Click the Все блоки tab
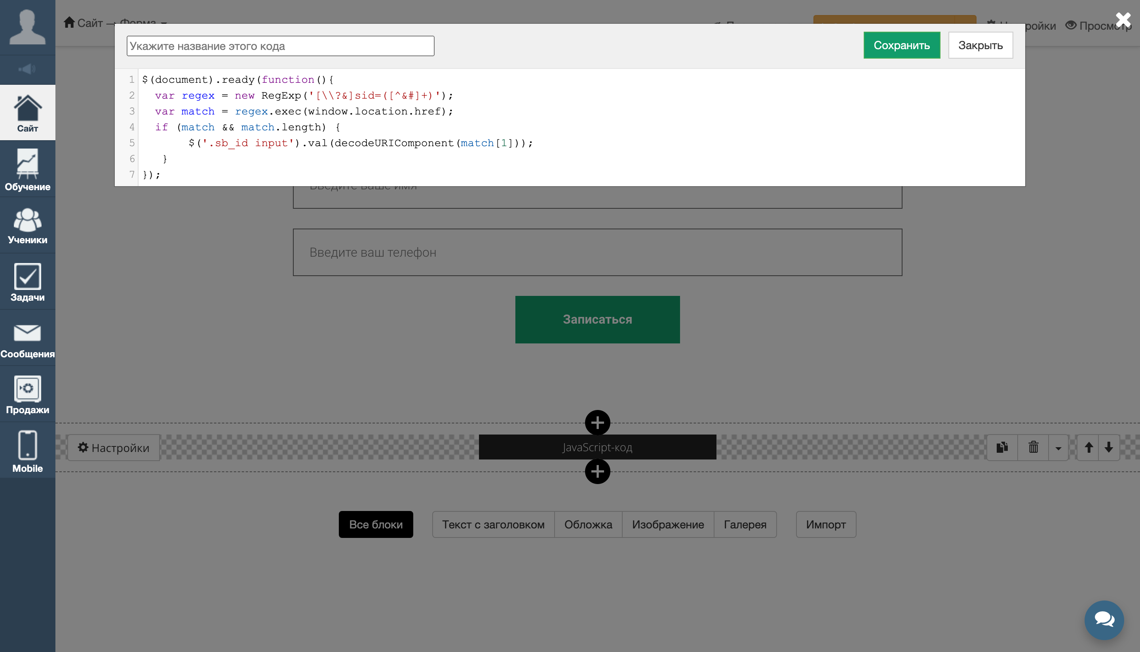The height and width of the screenshot is (652, 1140). point(376,524)
